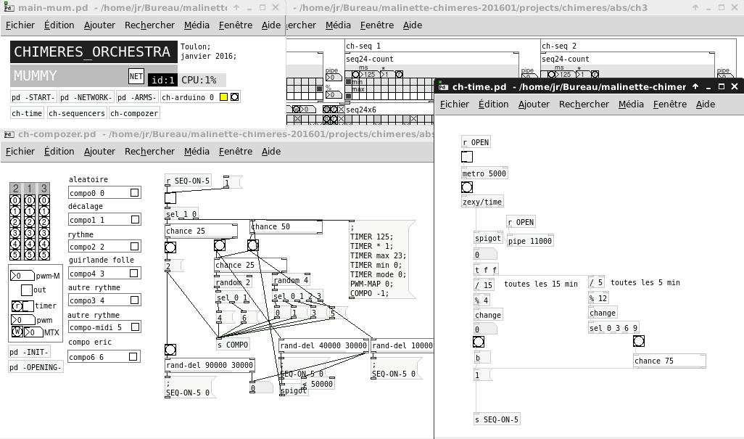Click the pwm-M number box
This screenshot has height=439, width=744.
22,276
